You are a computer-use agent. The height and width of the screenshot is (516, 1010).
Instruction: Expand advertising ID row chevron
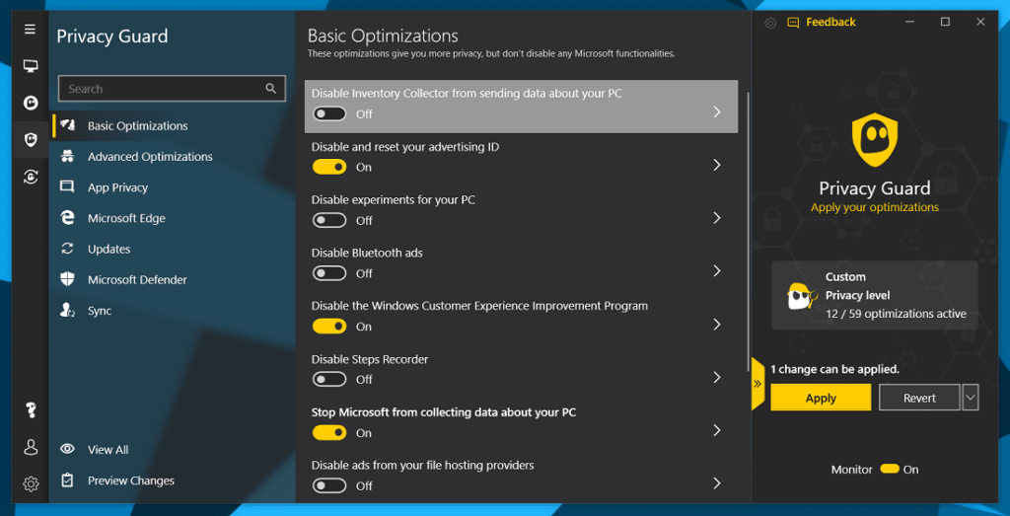click(x=717, y=165)
